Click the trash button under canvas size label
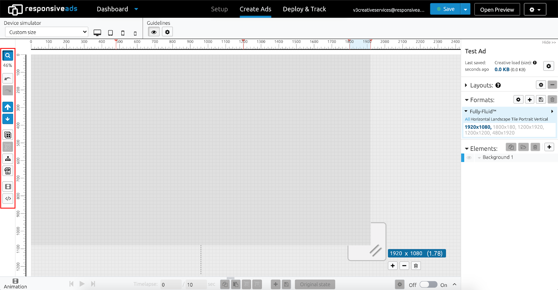Image resolution: width=558 pixels, height=290 pixels. click(x=416, y=266)
